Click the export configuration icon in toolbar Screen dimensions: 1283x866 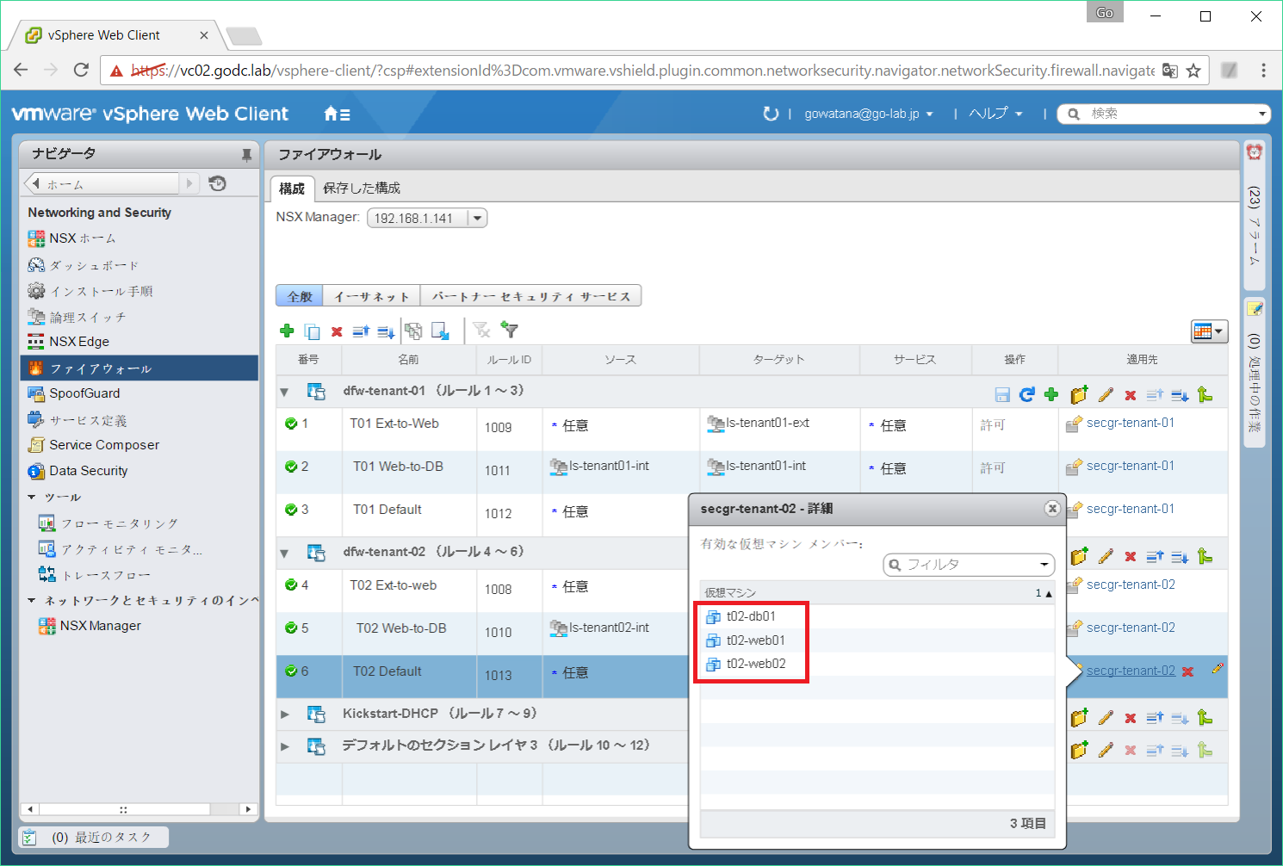[x=440, y=331]
